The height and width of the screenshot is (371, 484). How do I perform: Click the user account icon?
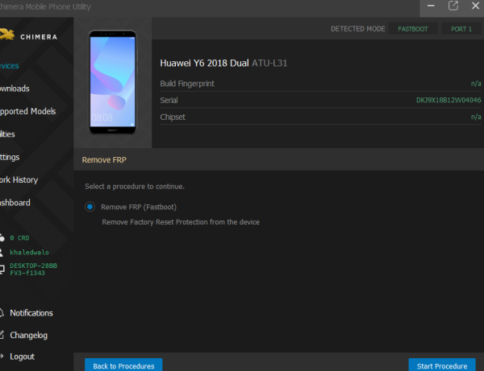coord(2,253)
